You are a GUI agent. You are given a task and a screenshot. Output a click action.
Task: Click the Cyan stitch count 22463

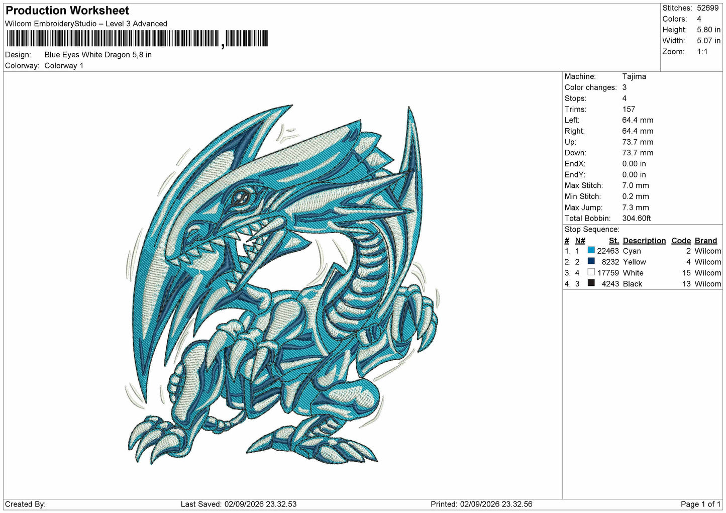608,251
